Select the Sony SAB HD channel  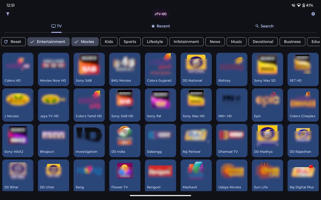pos(125,105)
